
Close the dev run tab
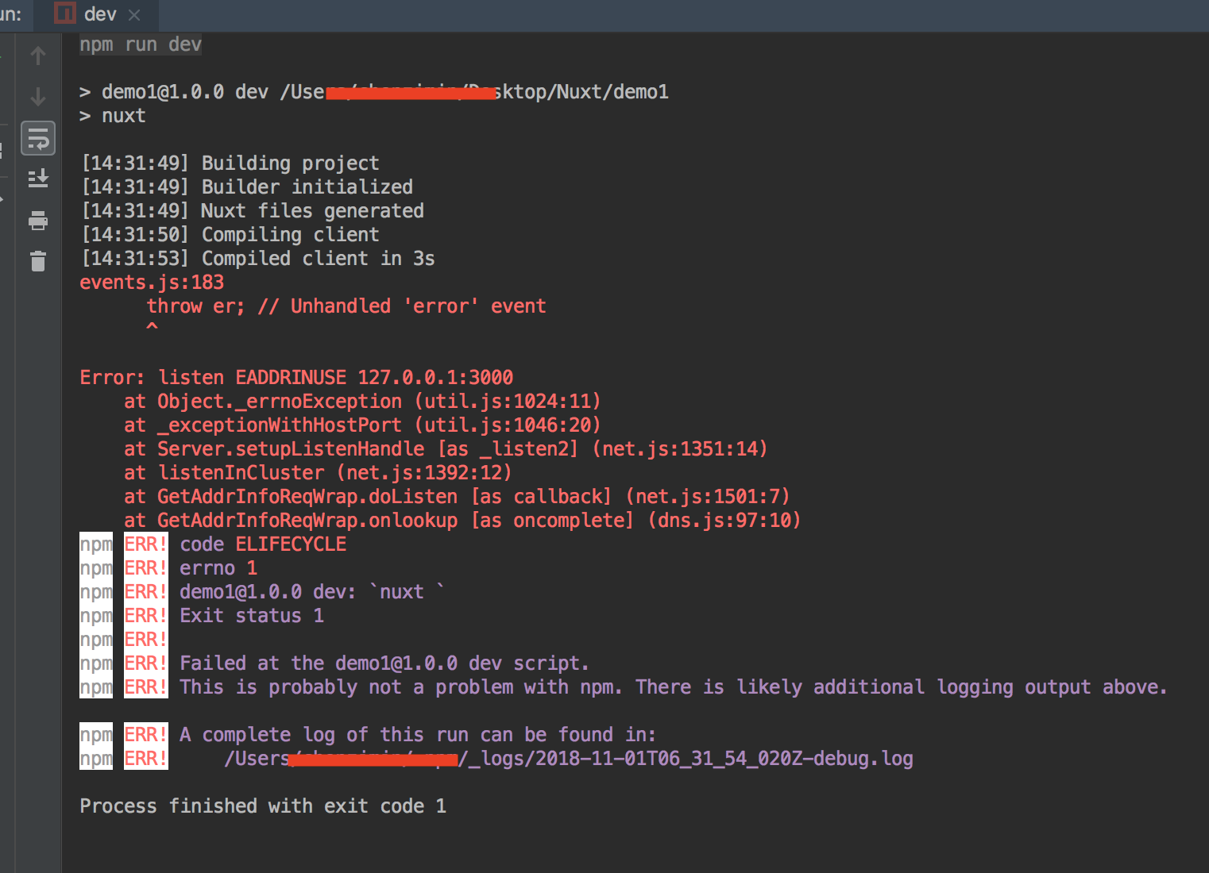[134, 15]
